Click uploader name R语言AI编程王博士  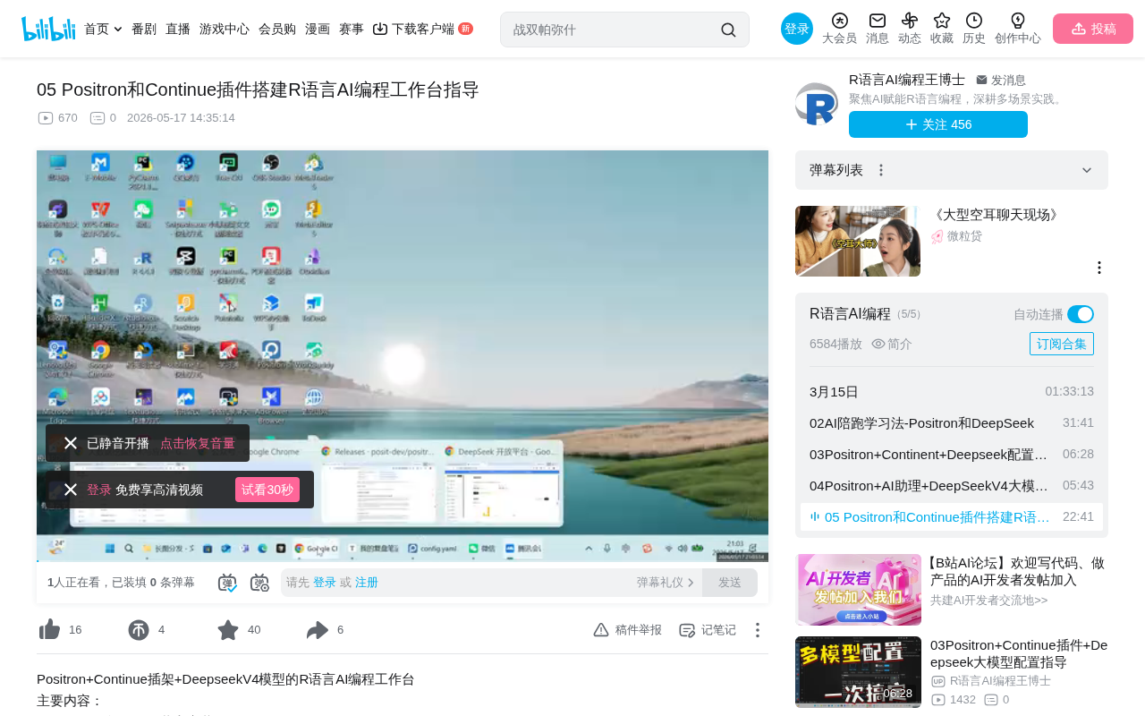coord(907,80)
